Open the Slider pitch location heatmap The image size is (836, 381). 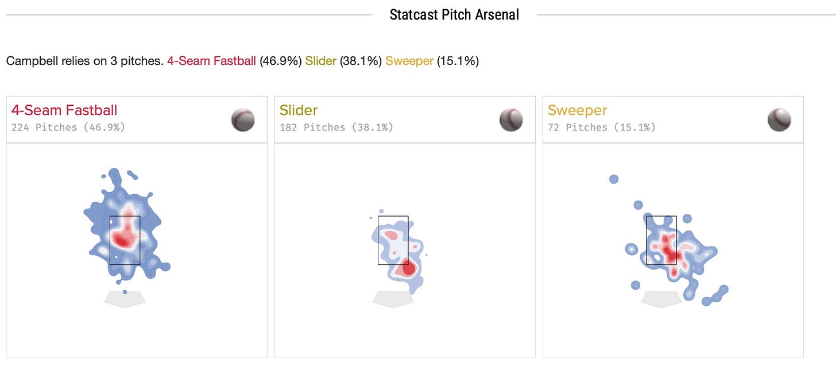tap(396, 247)
